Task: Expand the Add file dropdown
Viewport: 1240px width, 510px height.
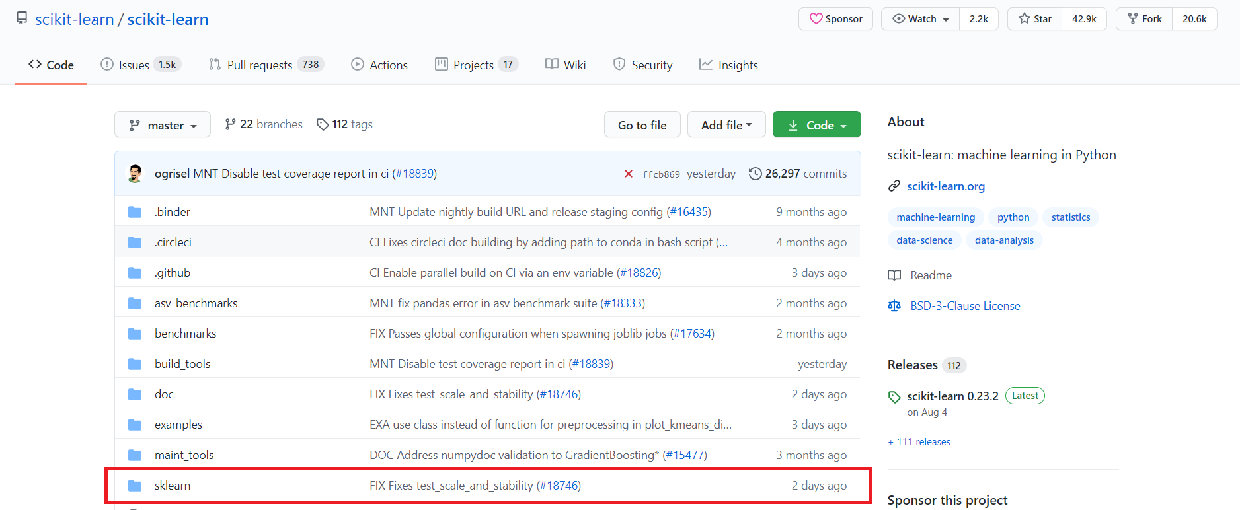Action: pos(726,125)
